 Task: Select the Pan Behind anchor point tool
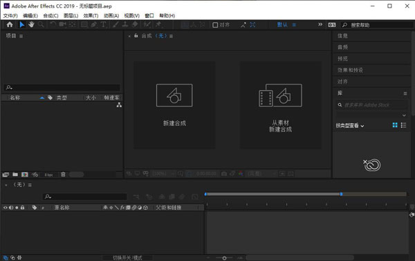(72, 25)
